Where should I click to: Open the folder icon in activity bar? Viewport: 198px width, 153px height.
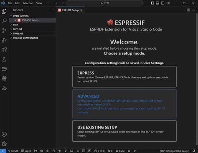tap(4, 69)
